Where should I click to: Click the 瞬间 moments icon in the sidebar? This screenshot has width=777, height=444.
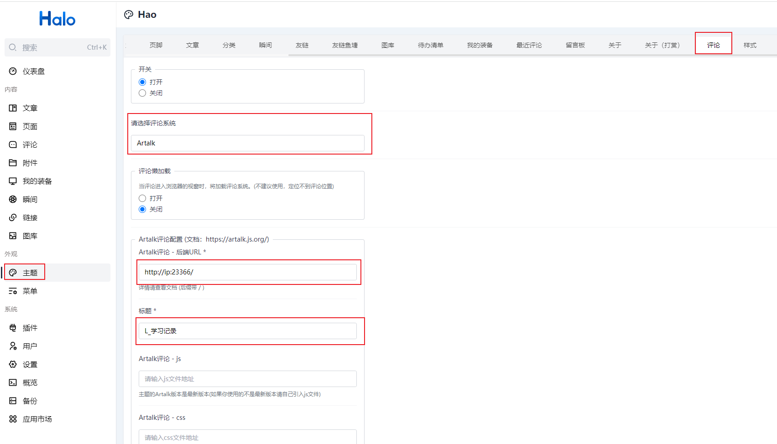(x=13, y=199)
